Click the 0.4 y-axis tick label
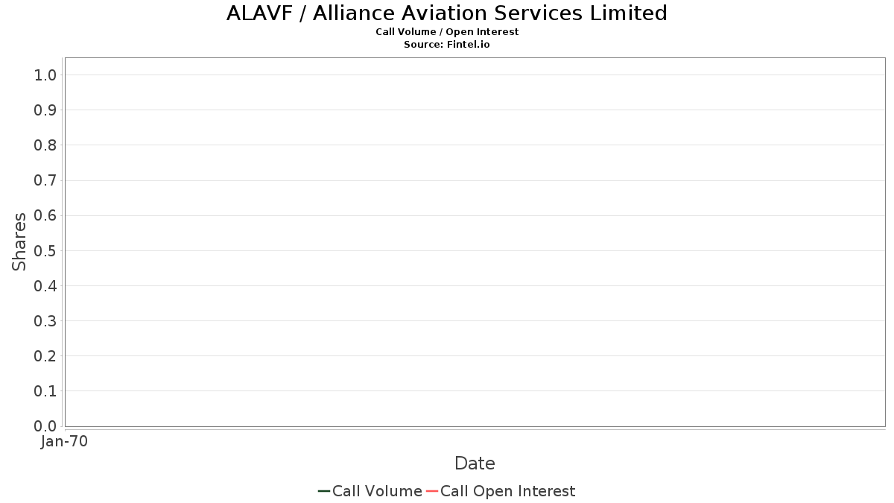 coord(45,286)
